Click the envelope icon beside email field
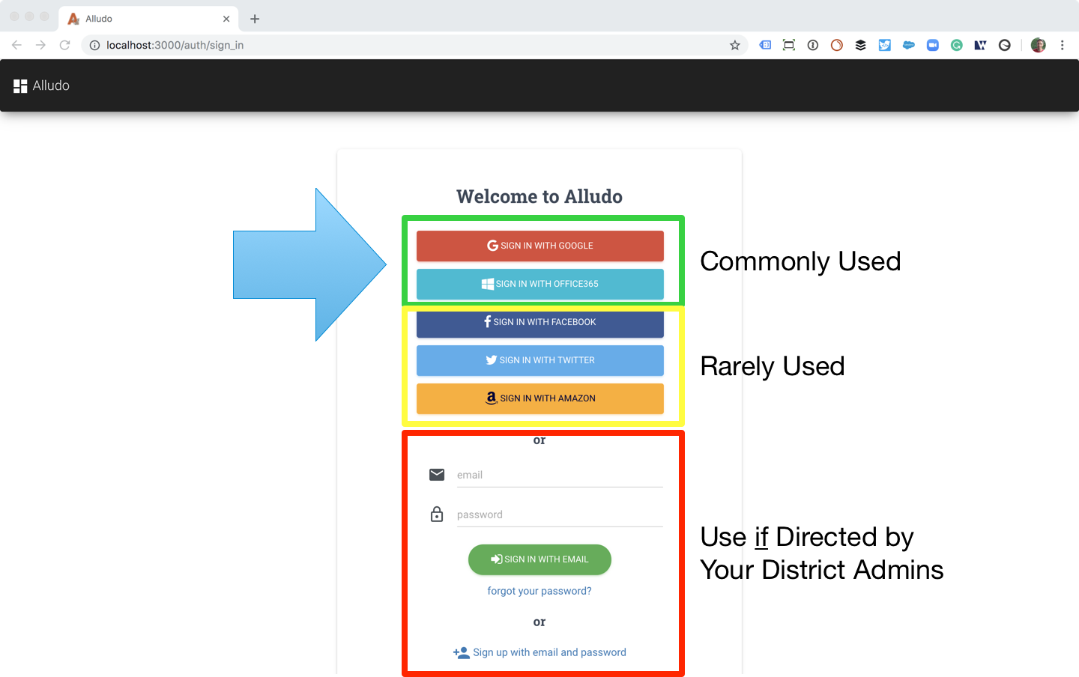The width and height of the screenshot is (1079, 677). (437, 475)
